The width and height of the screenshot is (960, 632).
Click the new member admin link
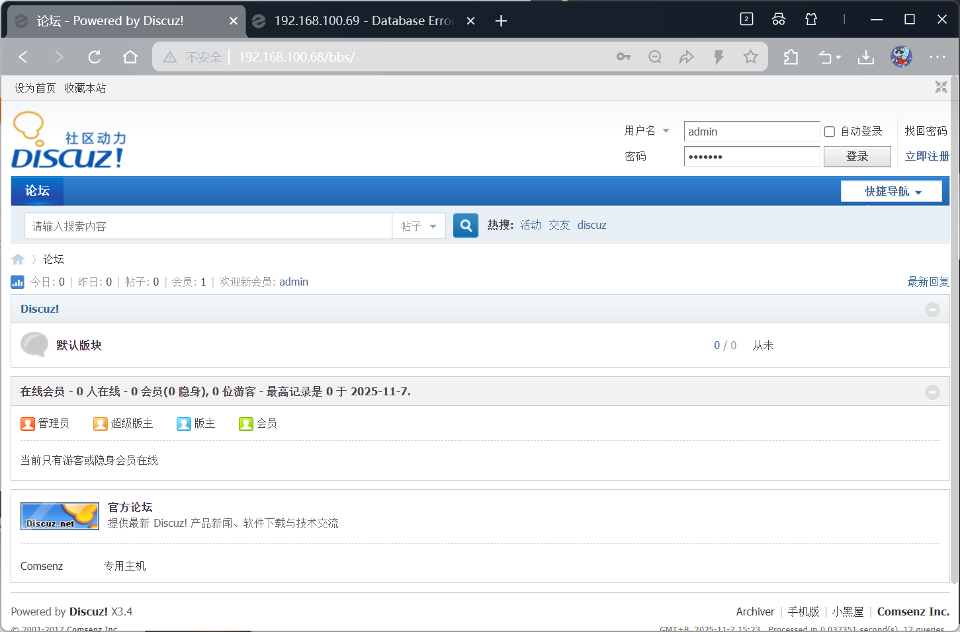point(294,282)
